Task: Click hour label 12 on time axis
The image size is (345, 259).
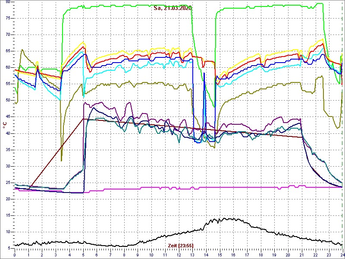Action: point(179,255)
